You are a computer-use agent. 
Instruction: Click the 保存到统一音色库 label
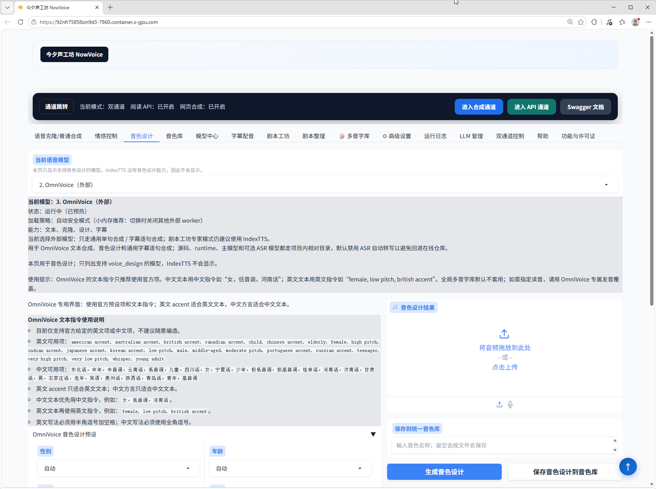(x=417, y=429)
